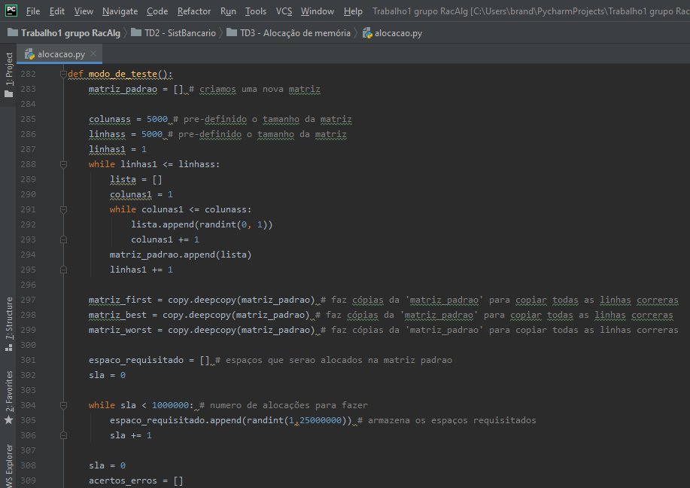Collapse the while linhas1 loop fold at line 288
Image resolution: width=690 pixels, height=488 pixels.
coord(63,164)
